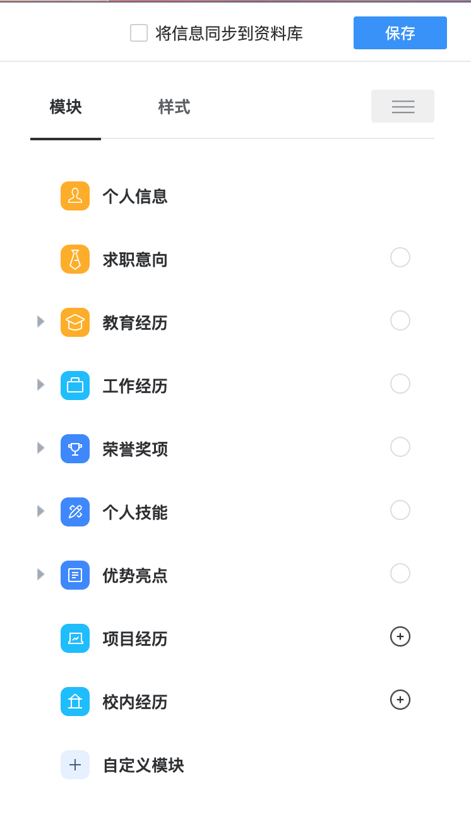Click the 优势亮点 document icon
This screenshot has width=471, height=833.
(x=75, y=575)
